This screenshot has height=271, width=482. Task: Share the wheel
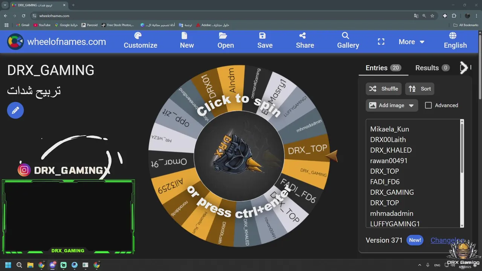click(305, 41)
